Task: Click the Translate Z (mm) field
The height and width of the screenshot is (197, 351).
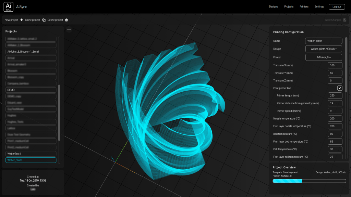Action: click(x=335, y=80)
